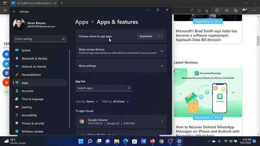Viewport: 260px width, 146px height.
Task: Close the Fix Profile Error browser tab
Action: [55, 3]
